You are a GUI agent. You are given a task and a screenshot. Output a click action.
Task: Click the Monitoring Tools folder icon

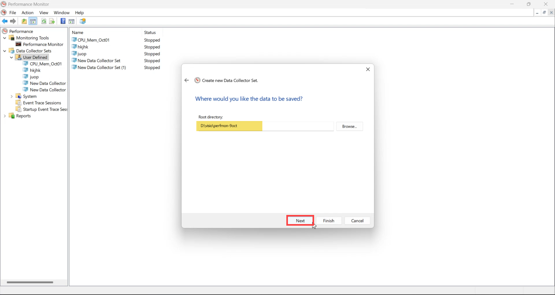click(x=12, y=38)
